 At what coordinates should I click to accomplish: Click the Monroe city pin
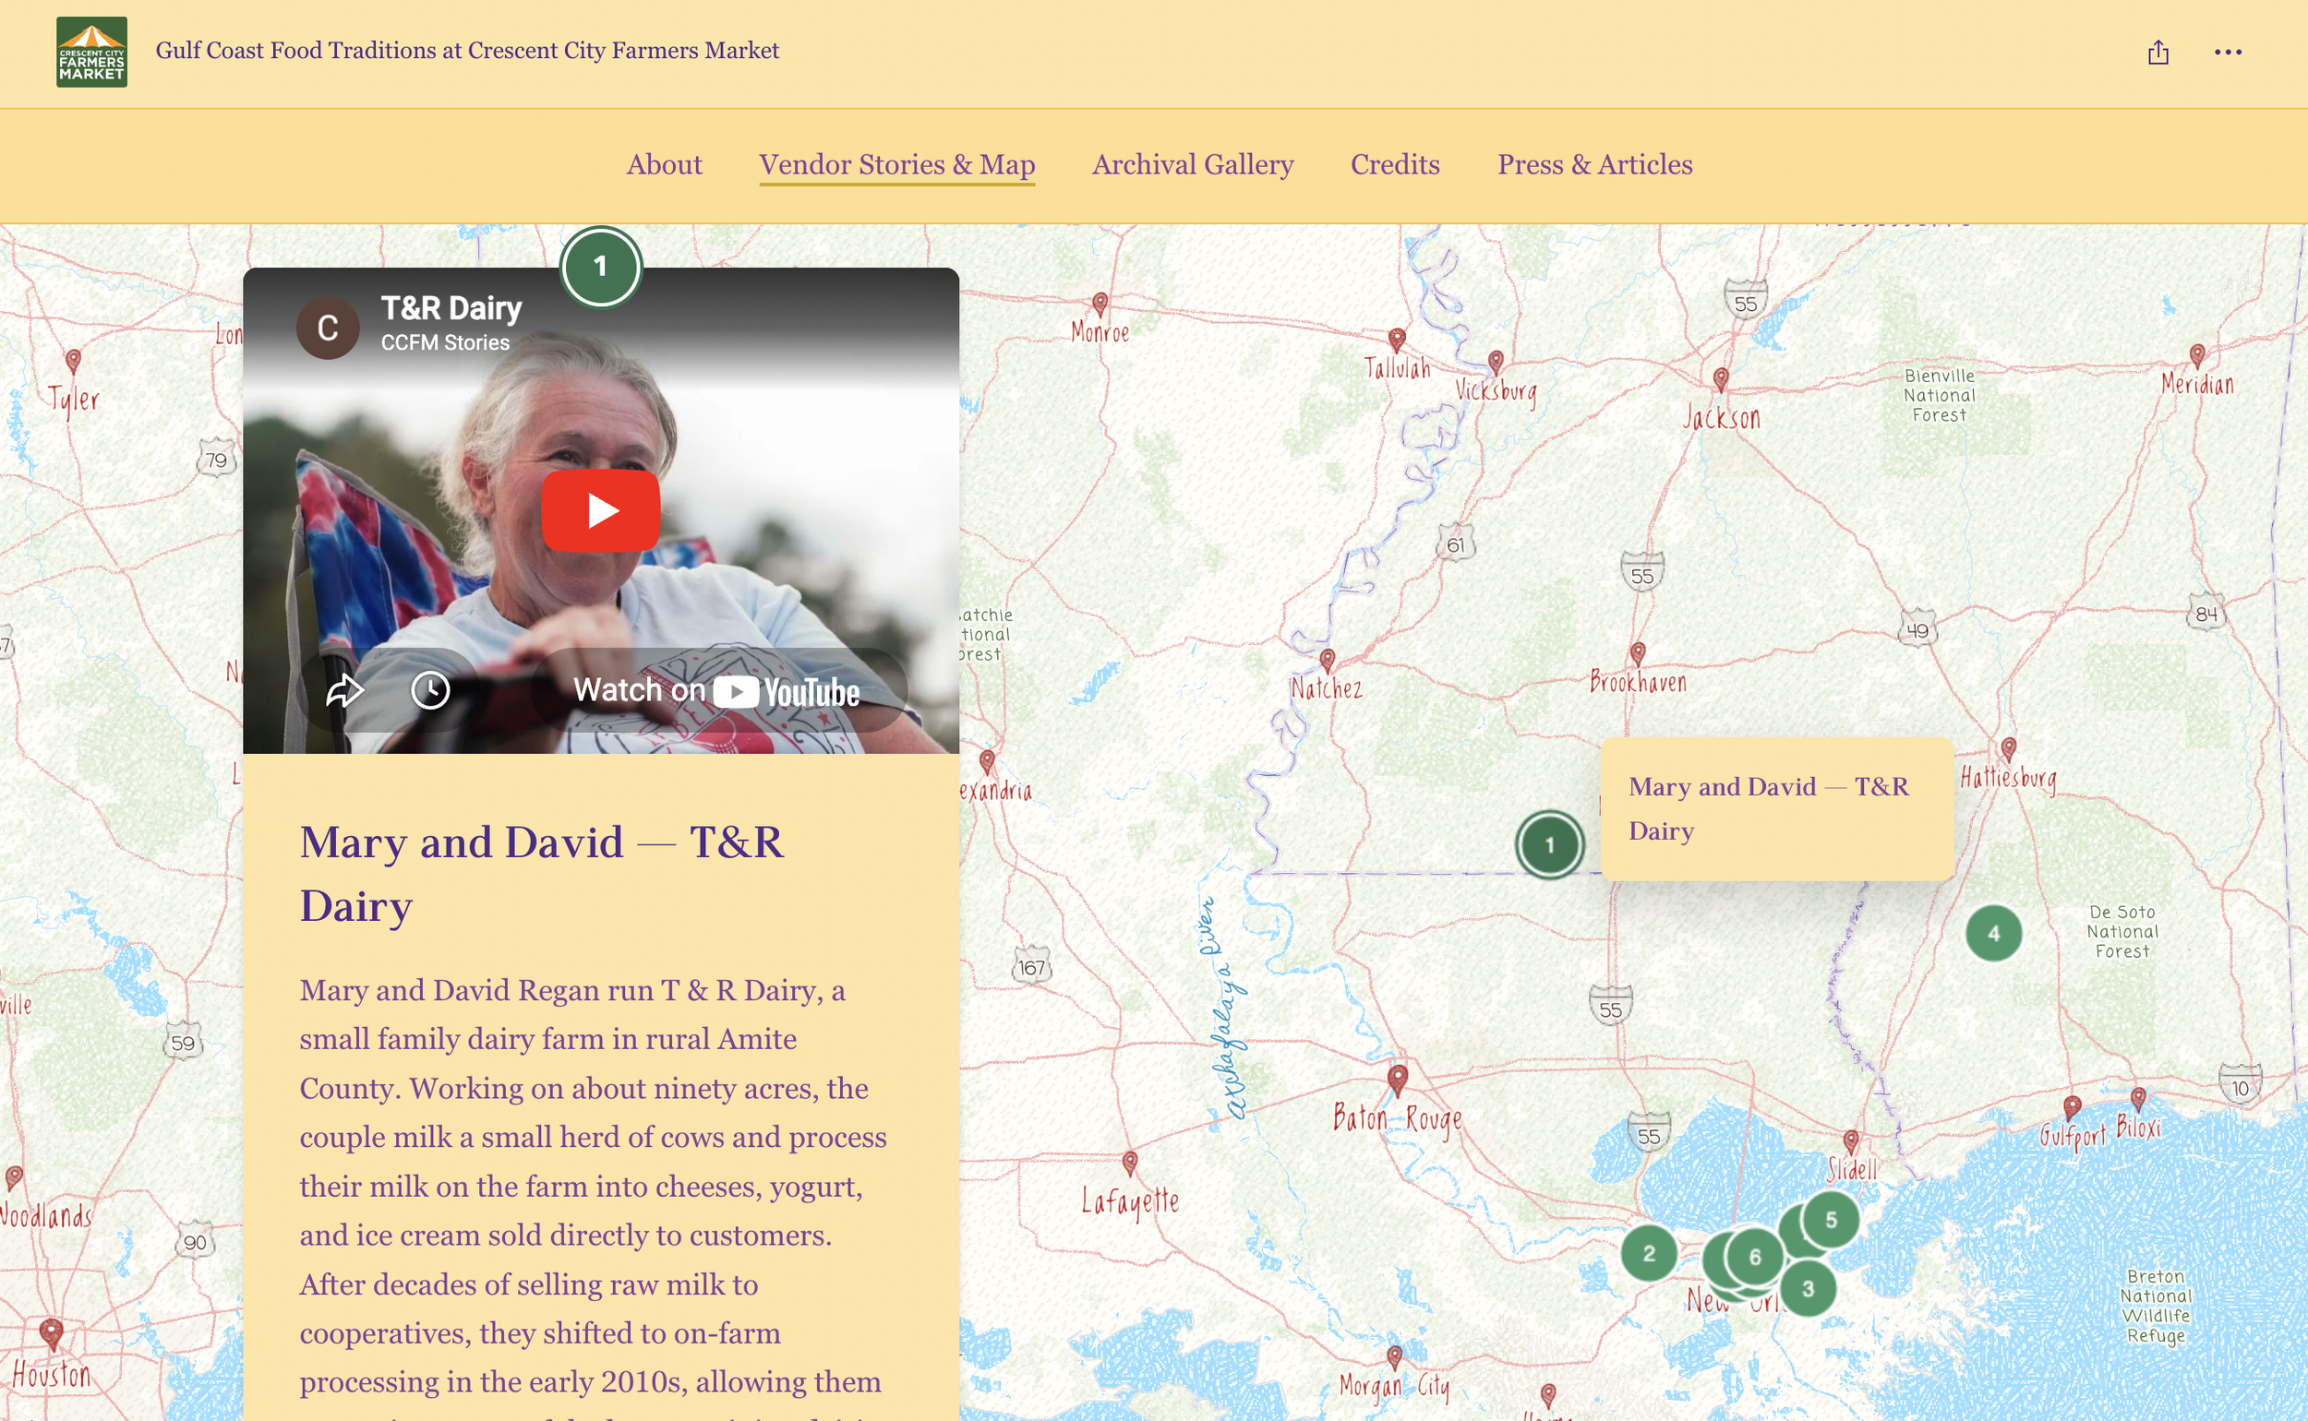click(1100, 303)
